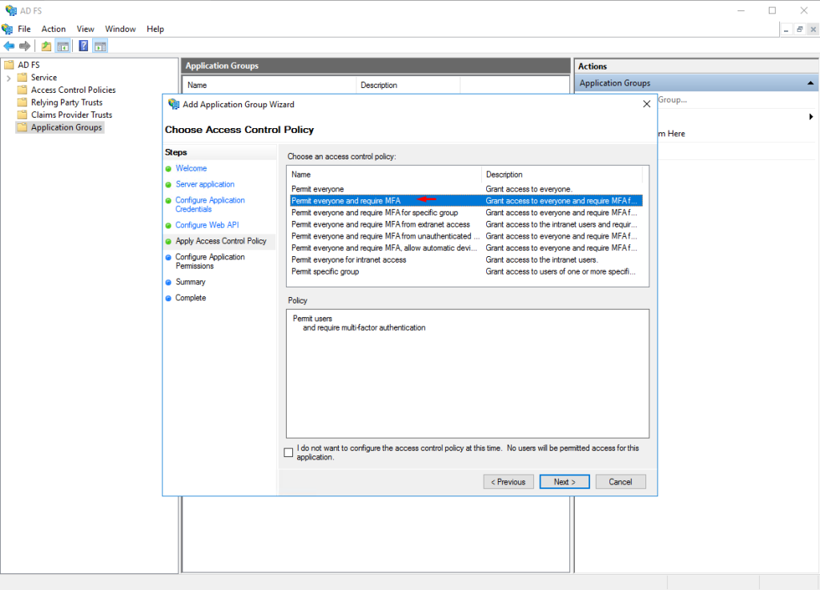This screenshot has height=590, width=820.
Task: Select Permit everyone for intranet access policy
Action: coord(348,259)
